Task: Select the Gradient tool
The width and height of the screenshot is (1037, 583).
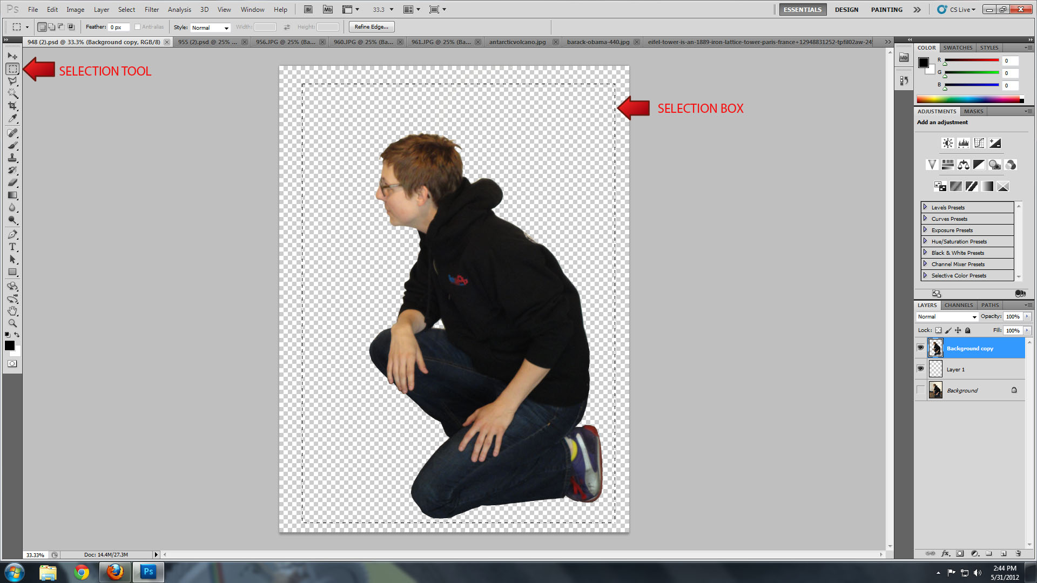Action: click(12, 195)
